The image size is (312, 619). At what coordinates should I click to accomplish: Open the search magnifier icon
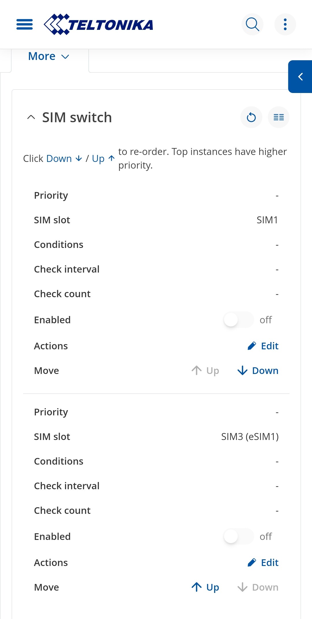tap(252, 24)
